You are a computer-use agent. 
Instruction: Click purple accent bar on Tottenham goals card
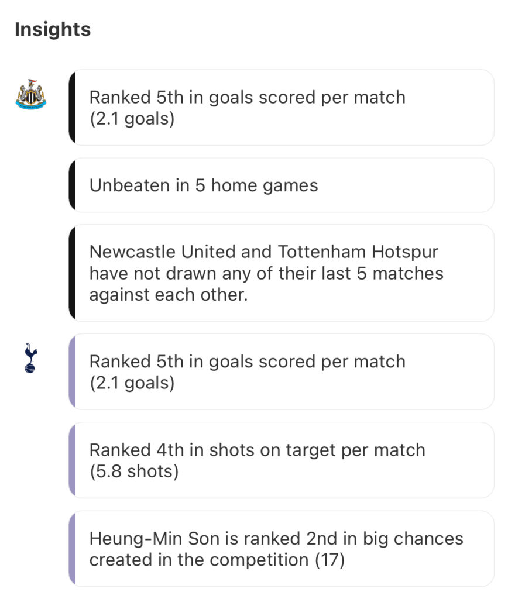point(72,371)
